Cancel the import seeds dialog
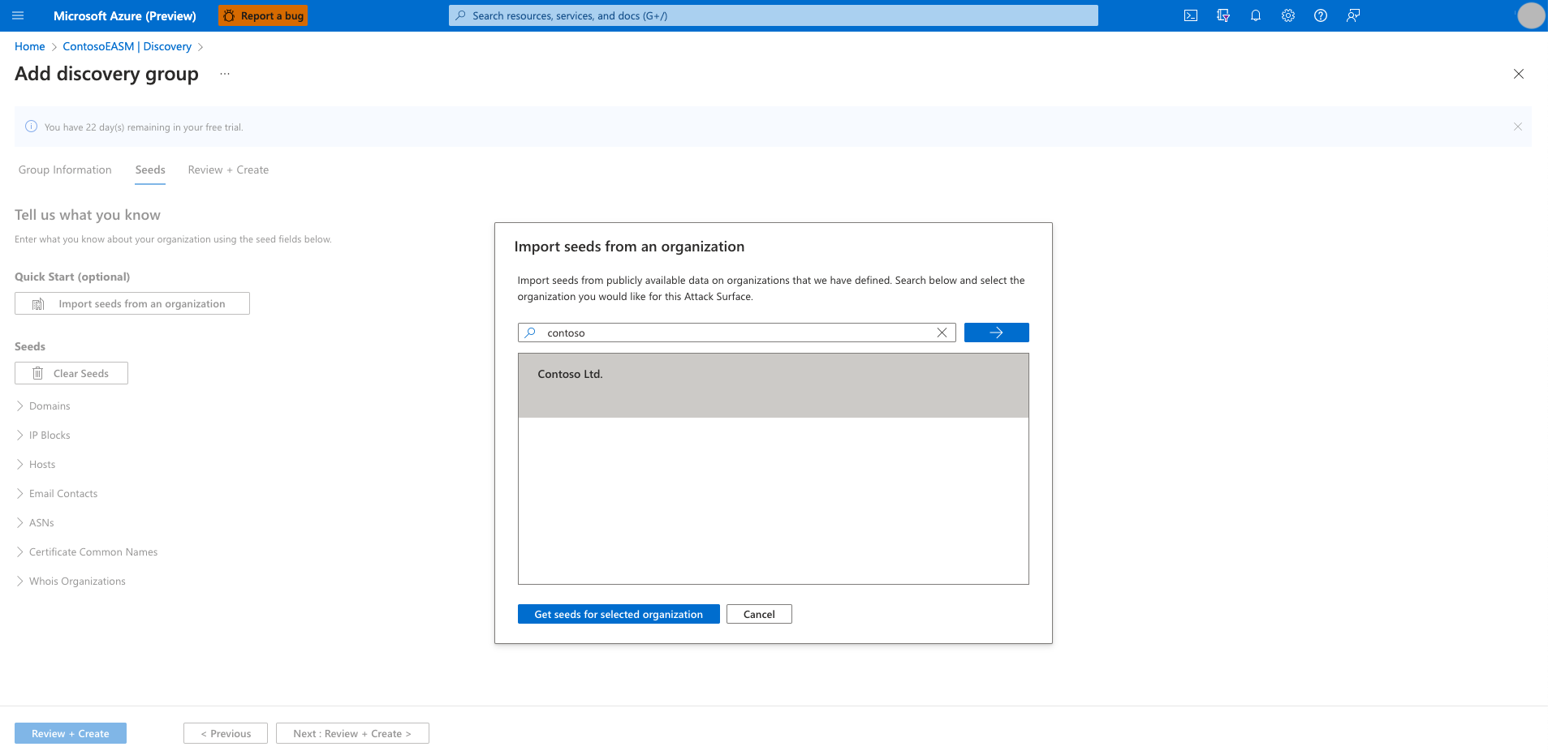 pos(758,614)
